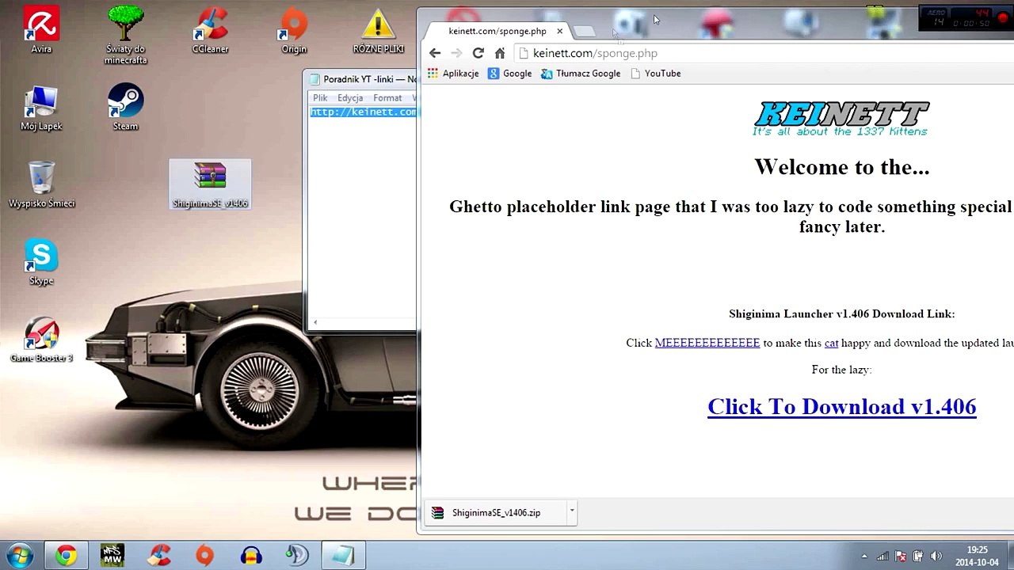The image size is (1014, 570).
Task: Open the Game Booster 3 shortcut
Action: [x=41, y=340]
